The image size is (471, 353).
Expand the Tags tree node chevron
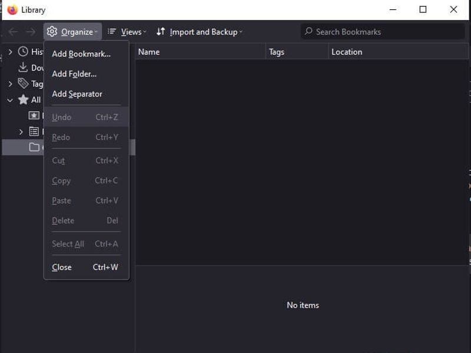[x=10, y=84]
